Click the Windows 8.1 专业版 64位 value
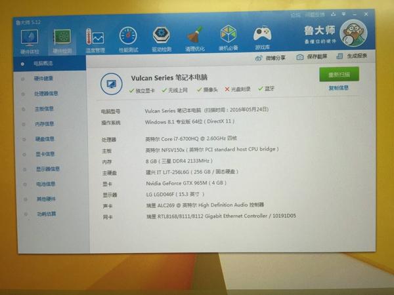 click(x=173, y=122)
